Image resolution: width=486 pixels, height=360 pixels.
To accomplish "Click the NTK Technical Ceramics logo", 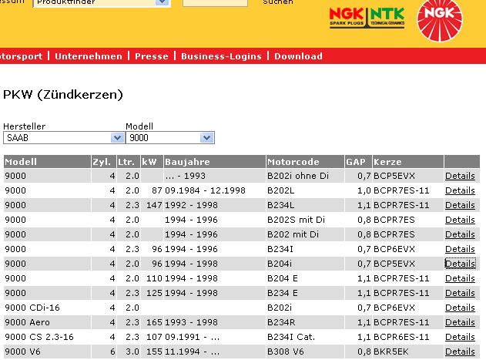I will (x=387, y=18).
